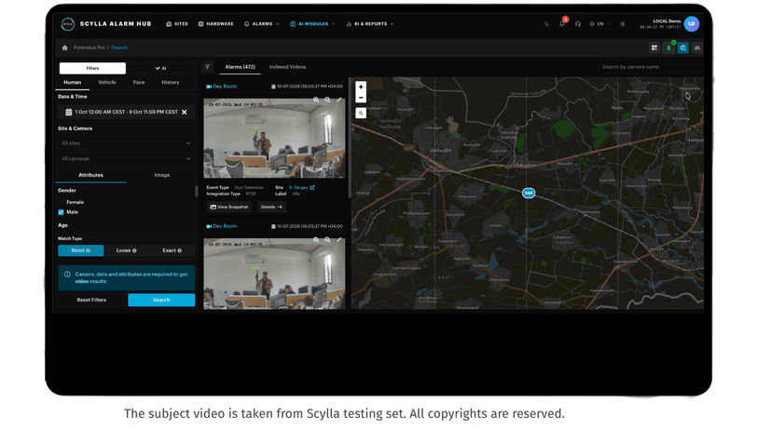Expand the All sites dropdown
Screen dimensions: 757x430
pyautogui.click(x=127, y=143)
